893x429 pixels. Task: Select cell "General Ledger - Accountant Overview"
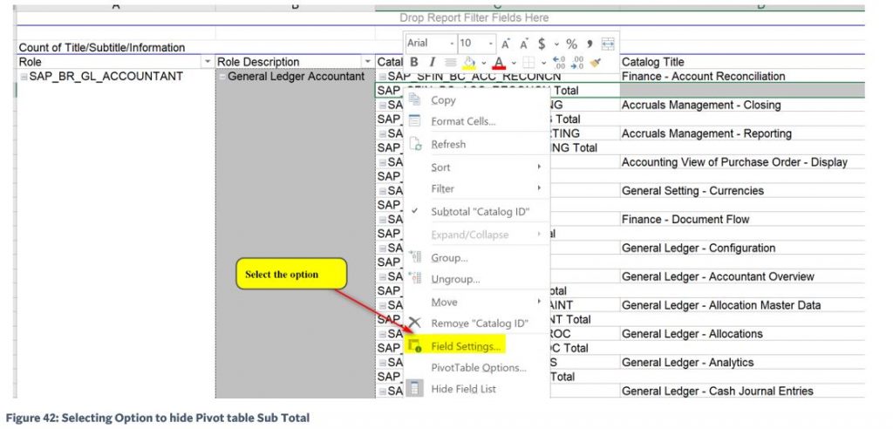point(742,276)
